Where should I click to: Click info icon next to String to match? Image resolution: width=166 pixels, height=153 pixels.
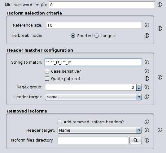click(x=147, y=62)
